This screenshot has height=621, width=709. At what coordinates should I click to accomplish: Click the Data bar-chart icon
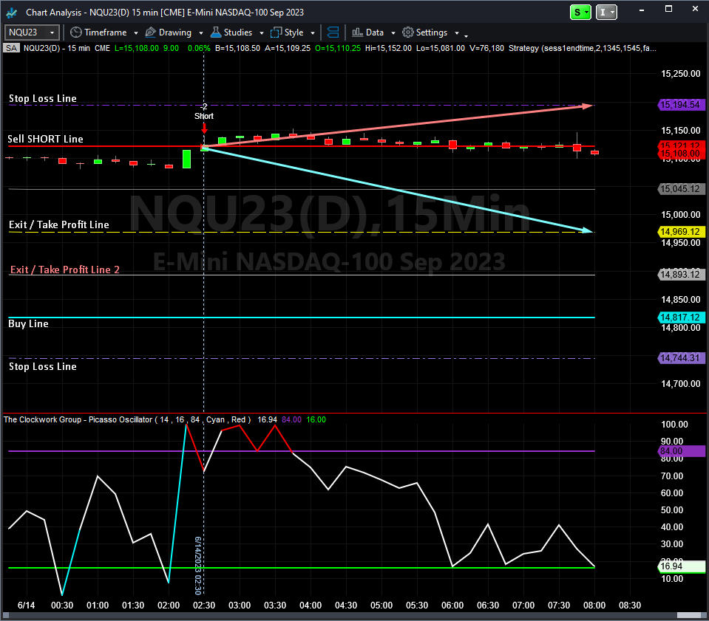[x=357, y=32]
